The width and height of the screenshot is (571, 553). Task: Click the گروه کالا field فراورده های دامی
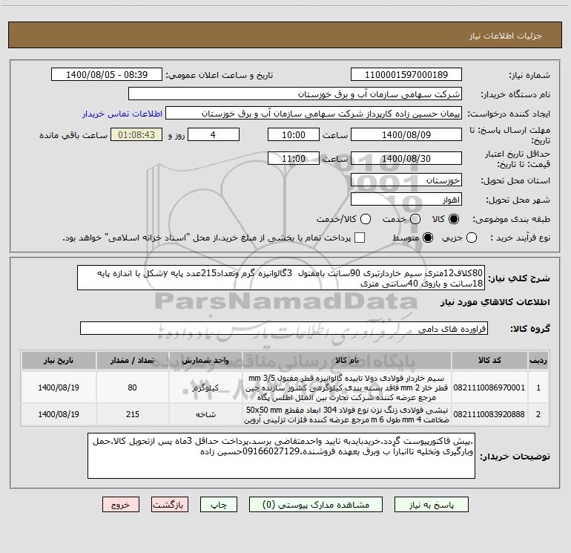284,328
